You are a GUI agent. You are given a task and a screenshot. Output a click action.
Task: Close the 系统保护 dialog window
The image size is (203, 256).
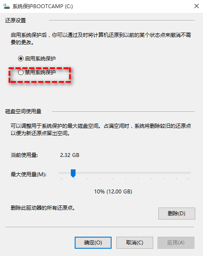point(197,6)
